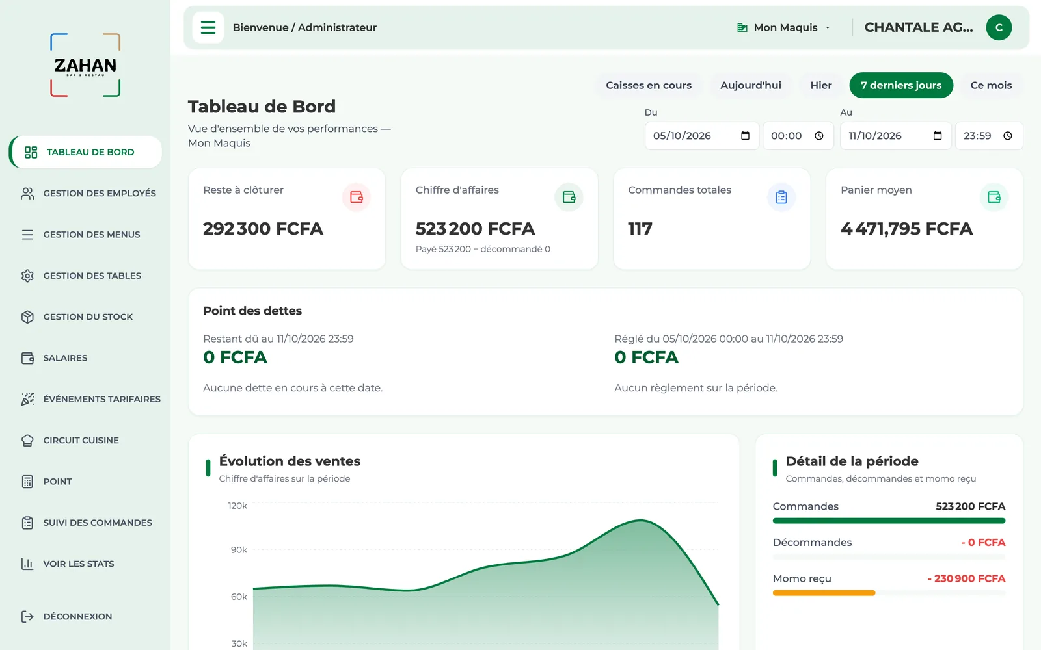Click the wallet icon in Panier moyen card
The width and height of the screenshot is (1041, 650).
pos(994,197)
